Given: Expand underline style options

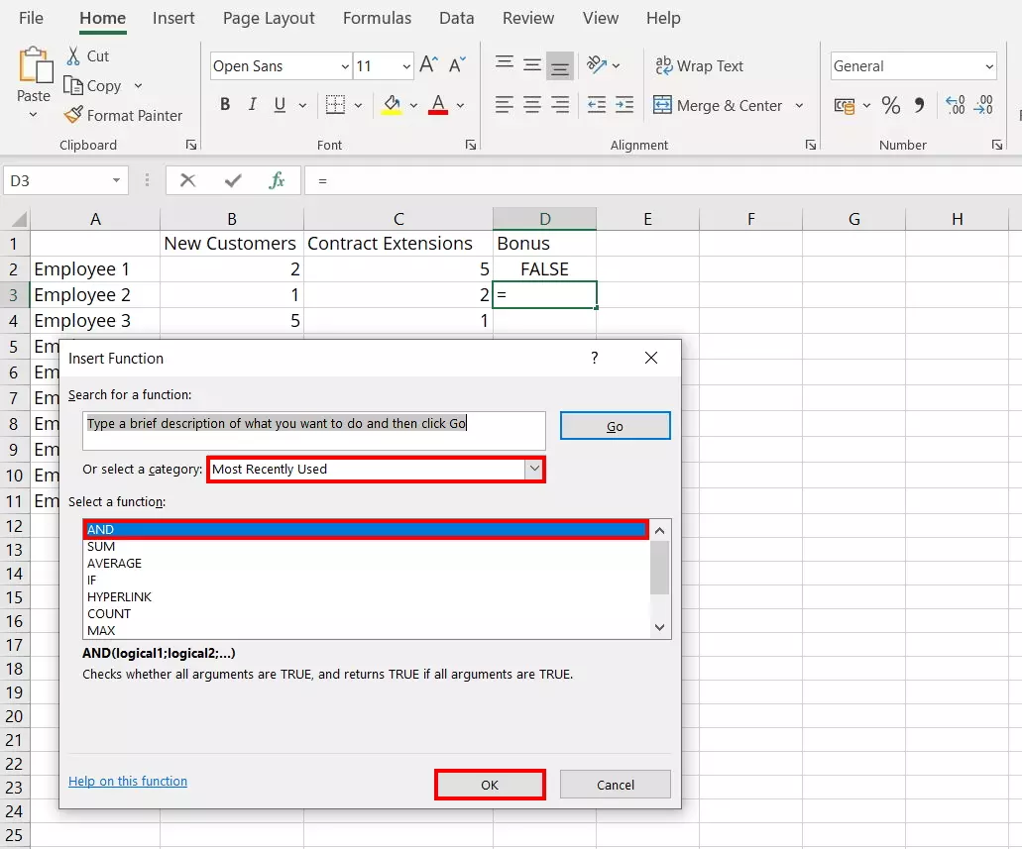Looking at the screenshot, I should (302, 105).
